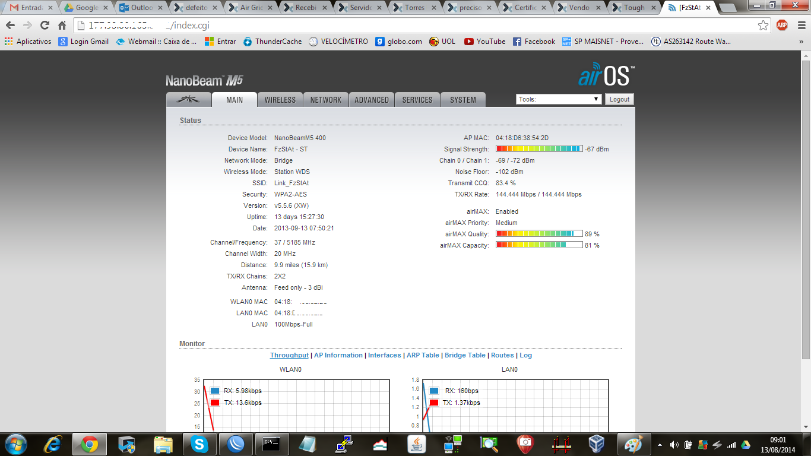The width and height of the screenshot is (811, 456).
Task: Open Paint from the taskbar
Action: 634,444
